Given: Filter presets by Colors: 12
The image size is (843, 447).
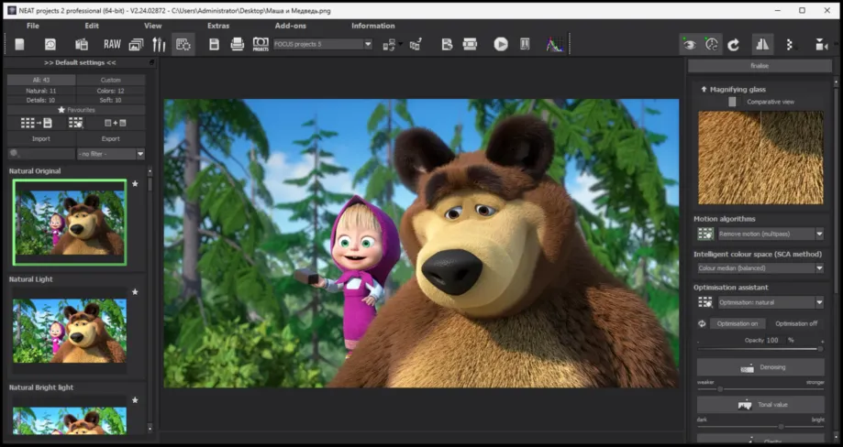Looking at the screenshot, I should point(111,91).
